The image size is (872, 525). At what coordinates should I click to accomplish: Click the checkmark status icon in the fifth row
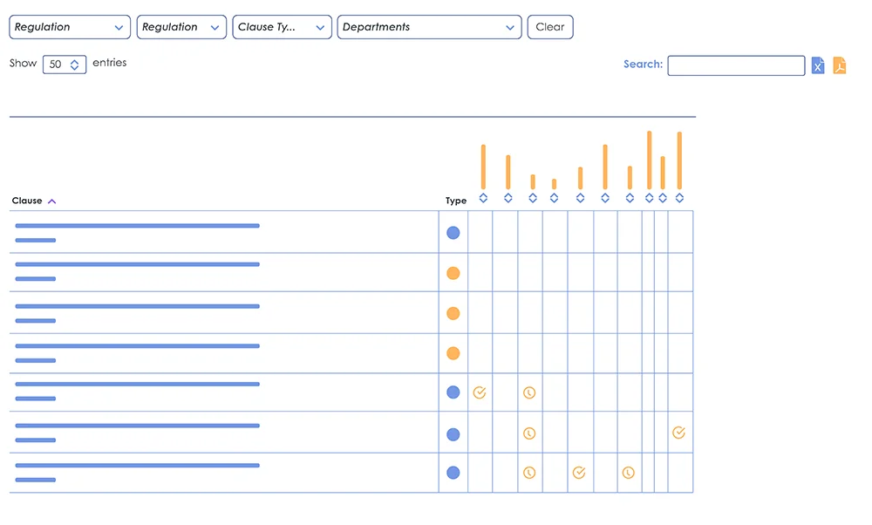480,393
